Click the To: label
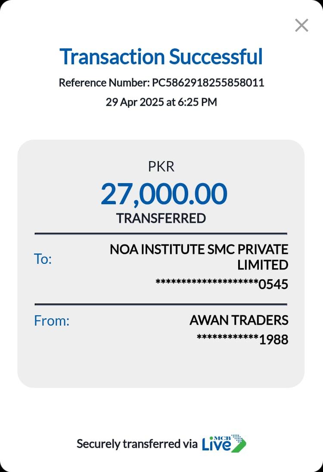The image size is (323, 472). click(43, 259)
